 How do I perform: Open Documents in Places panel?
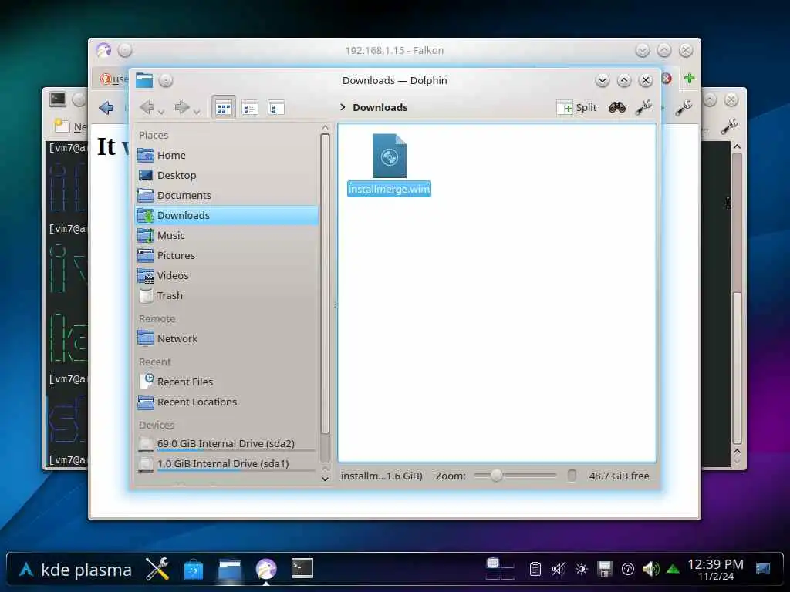click(x=227, y=195)
